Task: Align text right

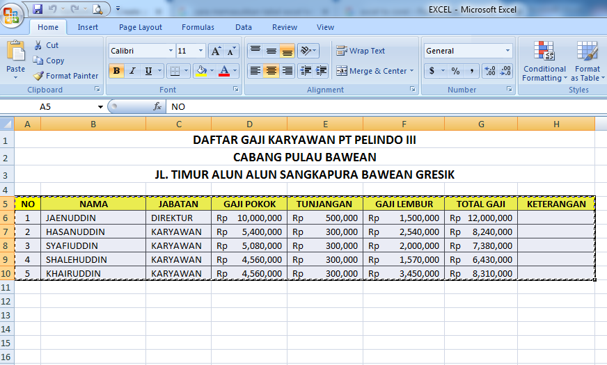Action: tap(287, 71)
